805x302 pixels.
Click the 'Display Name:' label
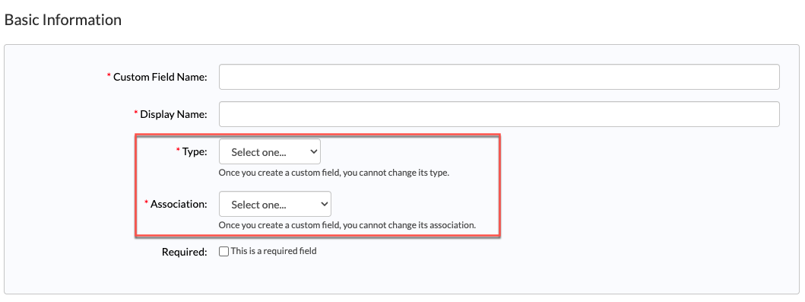[173, 115]
